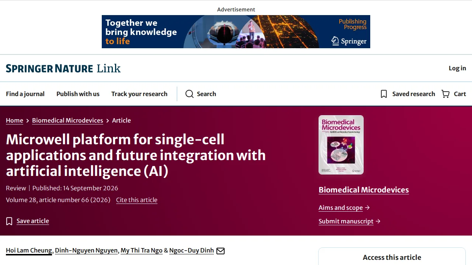Viewport: 472px width, 265px height.
Task: Open author Hoi Lam Cheung details
Action: pos(29,250)
